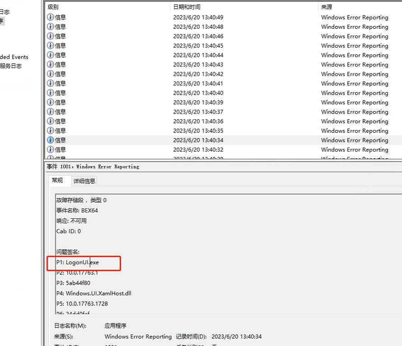402x346 pixels.
Task: Switch to the 常规 tab
Action: click(59, 180)
